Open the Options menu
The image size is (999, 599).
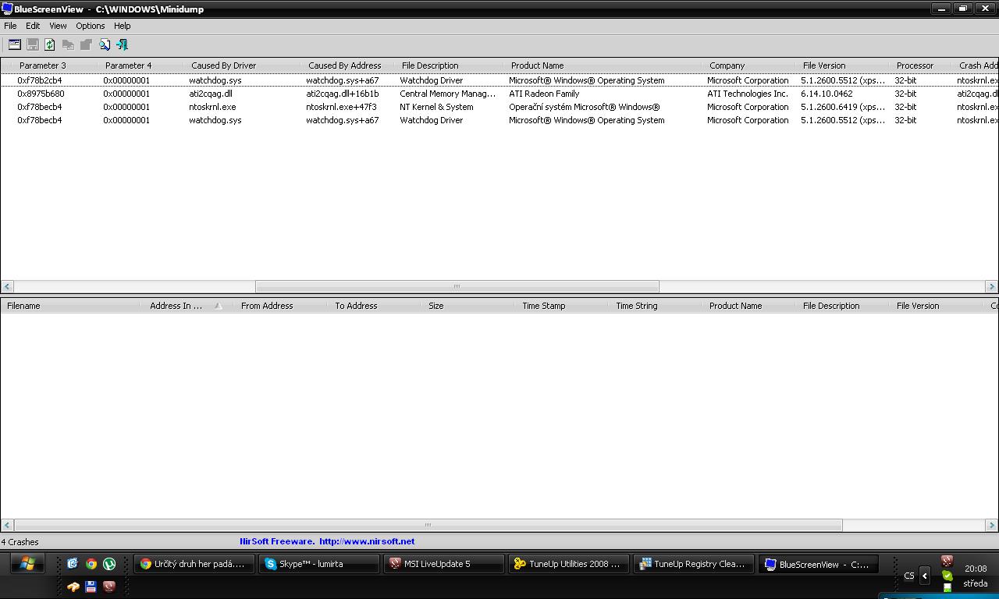point(91,26)
